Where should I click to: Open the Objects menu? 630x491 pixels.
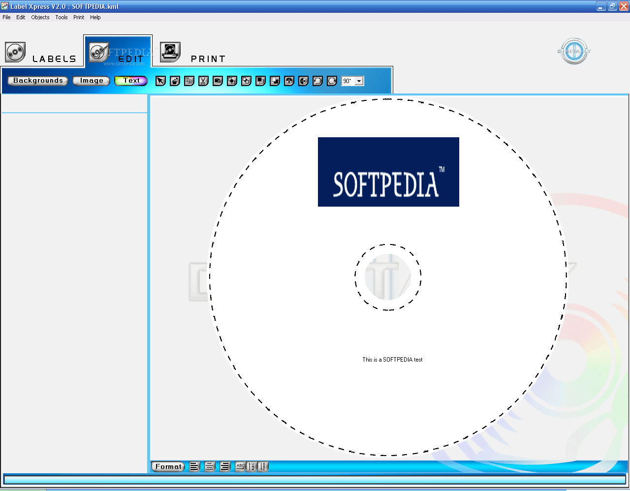click(x=40, y=17)
